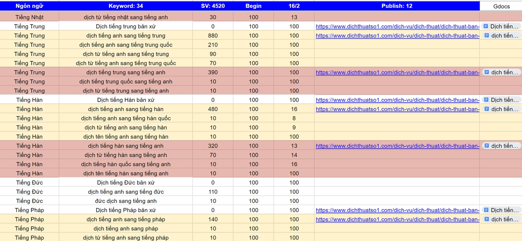Open Docs chip in 'dịch tiếng anh sang tiếng pháp' row

click(x=502, y=219)
